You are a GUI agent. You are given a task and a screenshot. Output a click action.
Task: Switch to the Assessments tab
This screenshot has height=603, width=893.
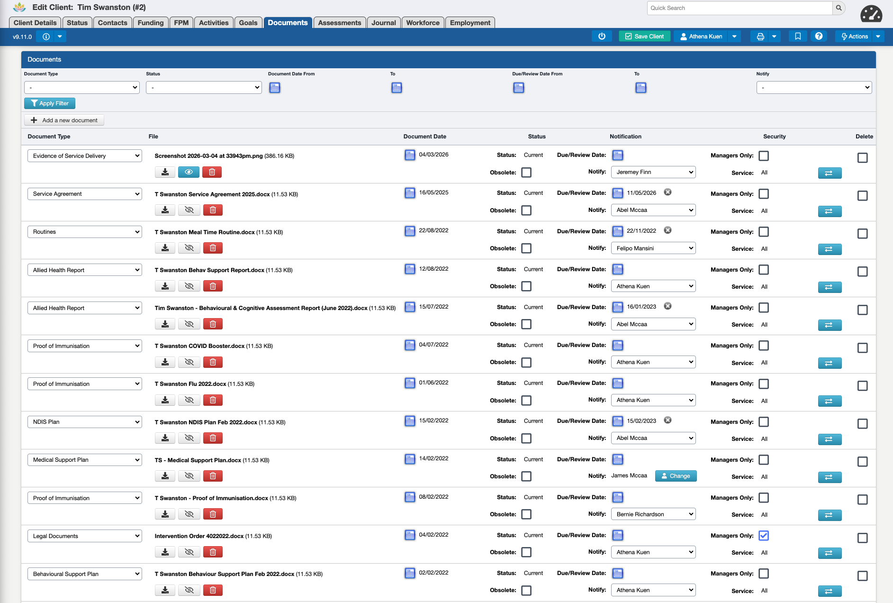(339, 23)
